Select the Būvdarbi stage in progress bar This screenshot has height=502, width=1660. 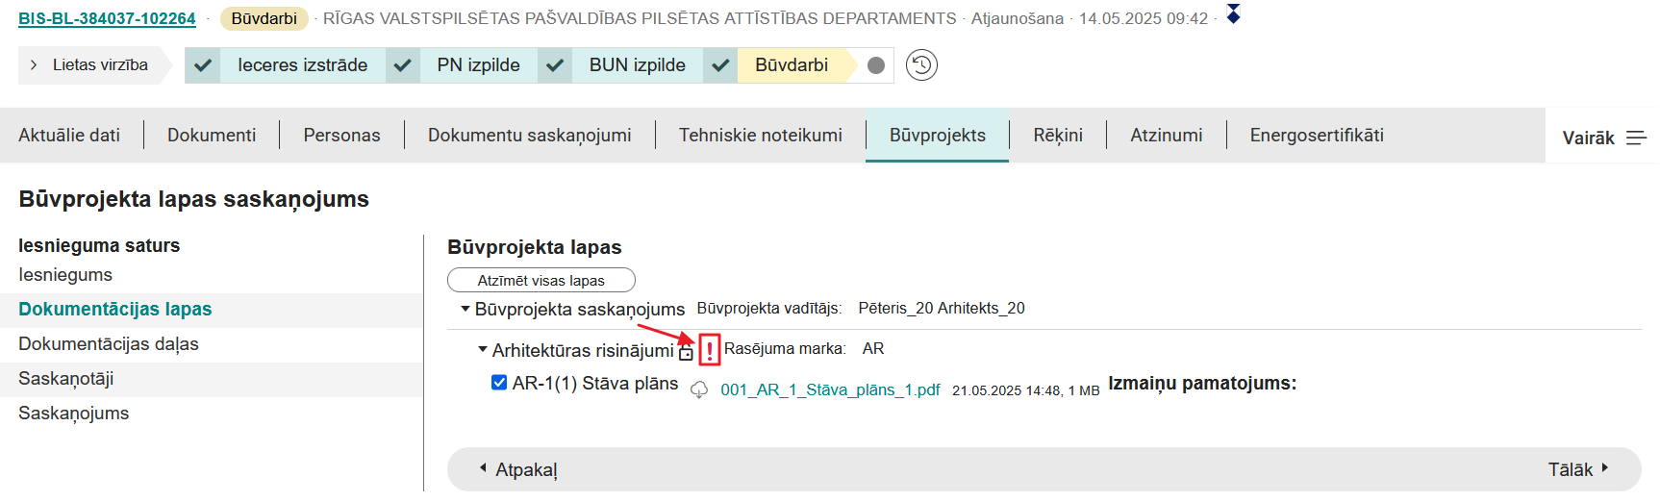pyautogui.click(x=792, y=65)
